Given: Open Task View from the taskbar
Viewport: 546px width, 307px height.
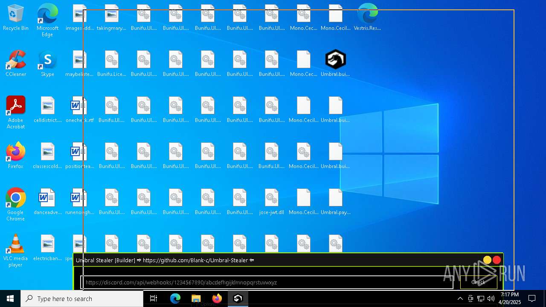Looking at the screenshot, I should [x=154, y=298].
